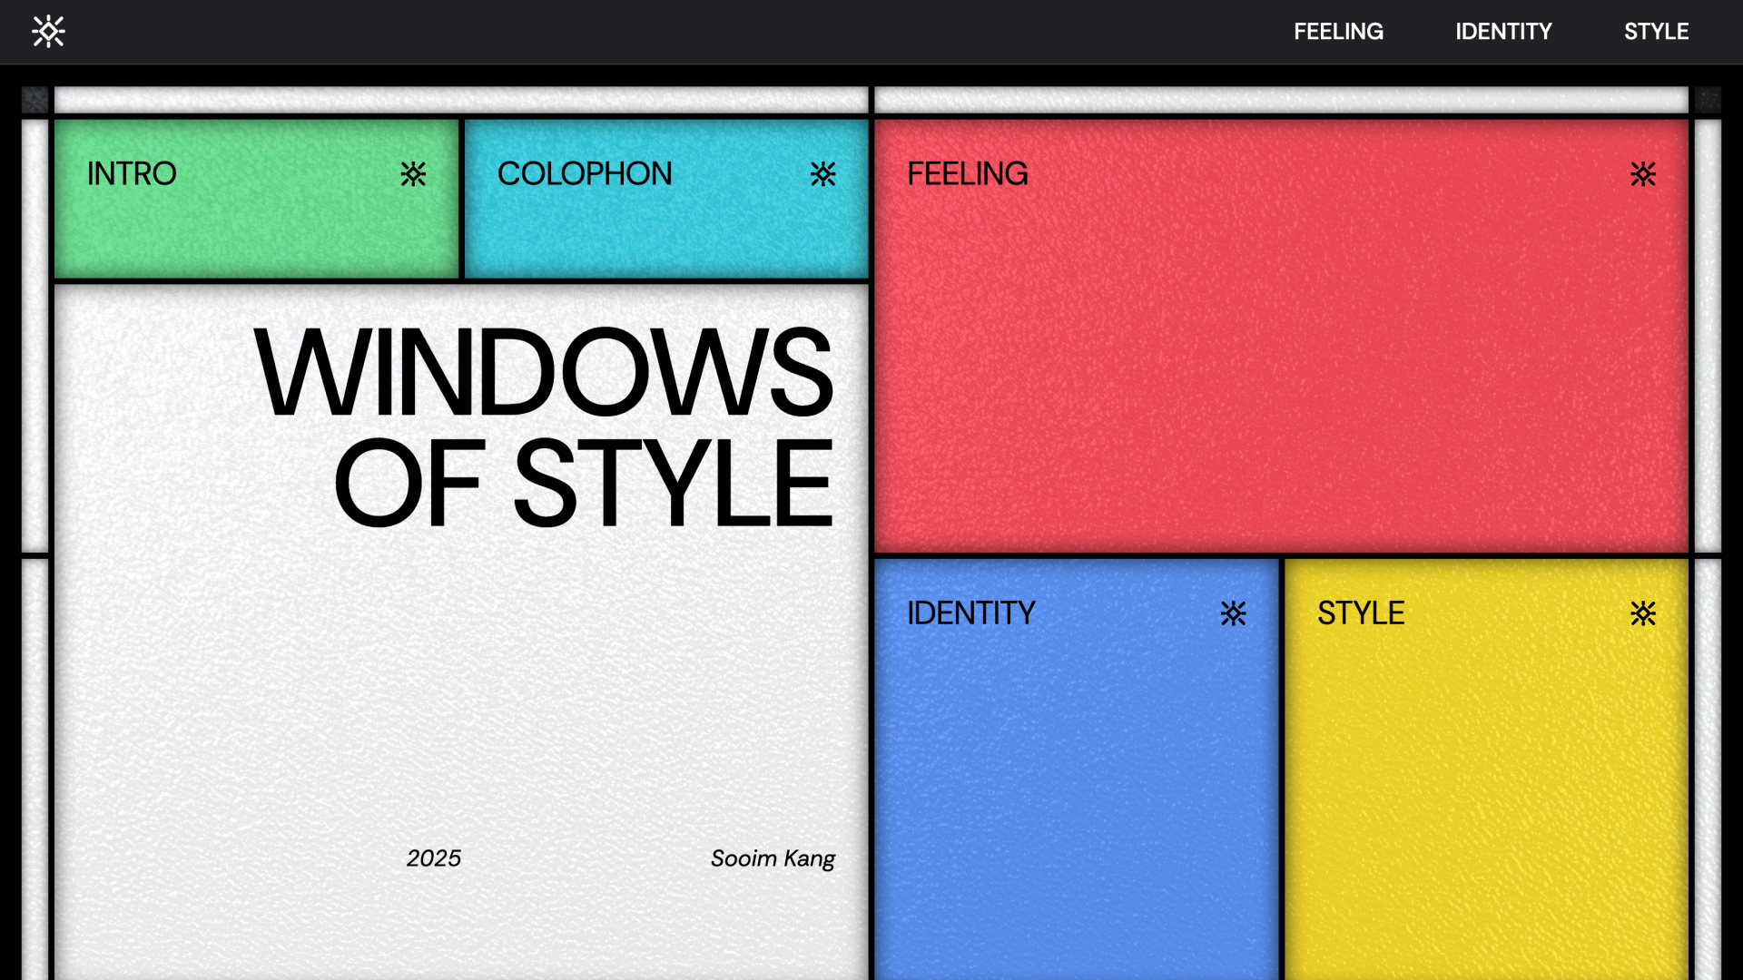Click the 2025 year text
The image size is (1743, 980).
click(434, 858)
